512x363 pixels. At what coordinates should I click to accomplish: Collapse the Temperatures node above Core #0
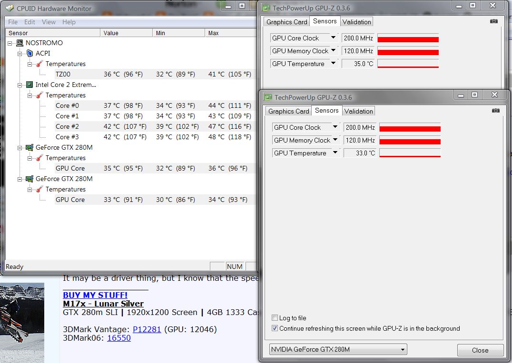click(x=30, y=95)
